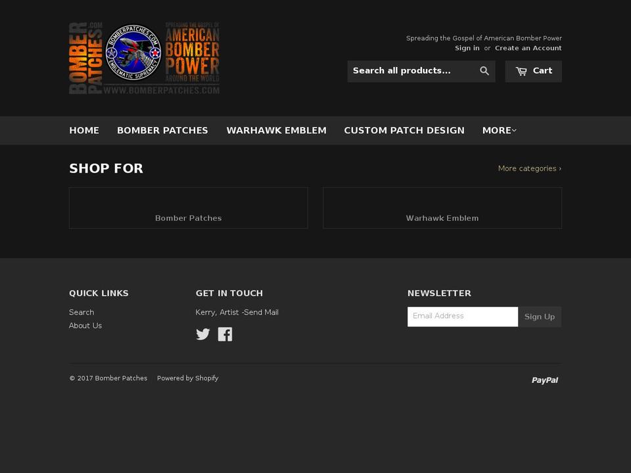Click the Twitter social icon
Image resolution: width=631 pixels, height=473 pixels.
pyautogui.click(x=203, y=334)
